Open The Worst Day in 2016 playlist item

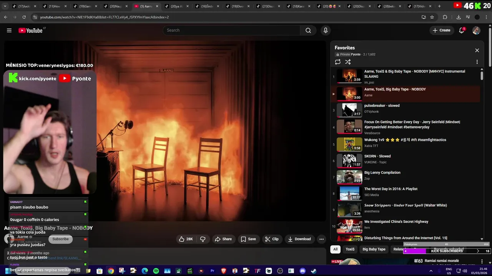(x=406, y=193)
